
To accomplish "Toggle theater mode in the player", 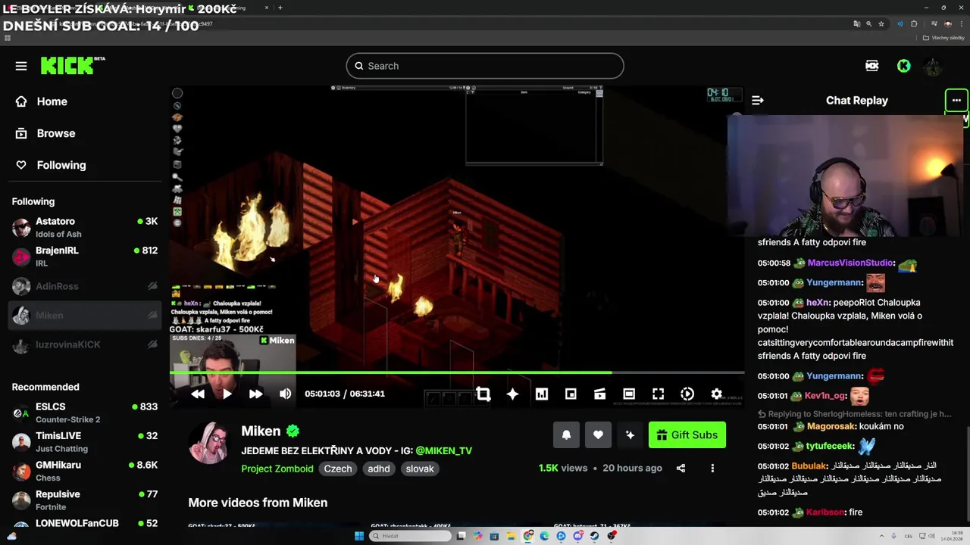I will click(629, 394).
